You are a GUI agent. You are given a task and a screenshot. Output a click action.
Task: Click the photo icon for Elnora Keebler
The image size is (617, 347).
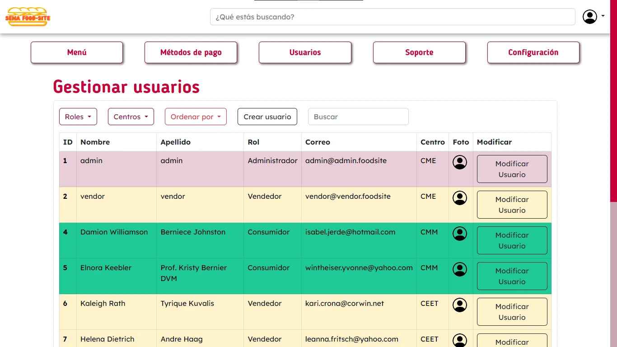tap(460, 269)
